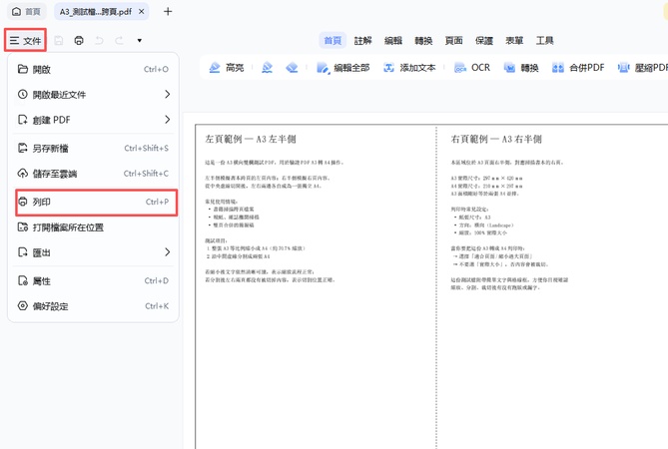Select 列印 in the file menu
668x449 pixels.
coord(96,202)
